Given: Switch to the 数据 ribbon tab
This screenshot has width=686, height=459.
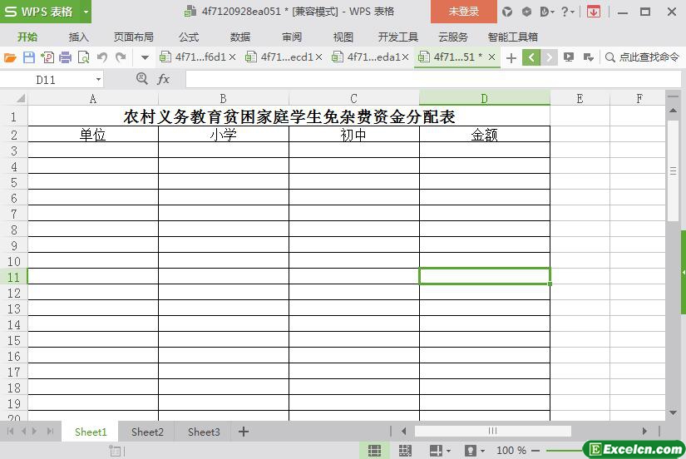Looking at the screenshot, I should pyautogui.click(x=240, y=37).
